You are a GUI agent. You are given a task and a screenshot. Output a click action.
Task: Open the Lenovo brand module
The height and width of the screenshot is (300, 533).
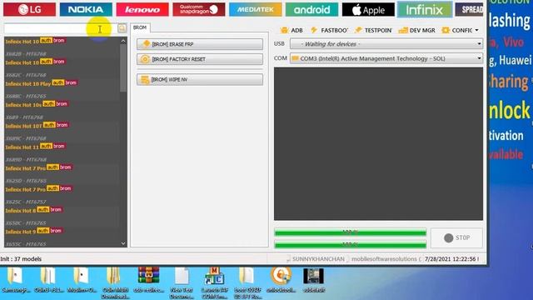(142, 9)
